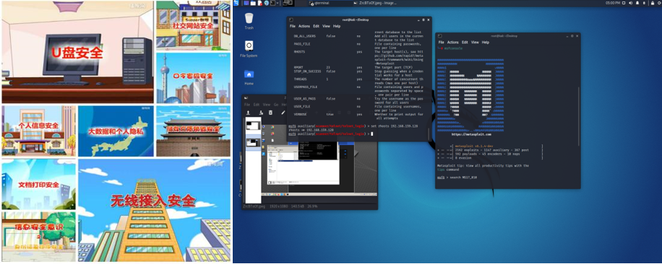Show desktop via the panel icon beside Kali menu
Image resolution: width=662 pixels, height=264 pixels.
tap(246, 3)
